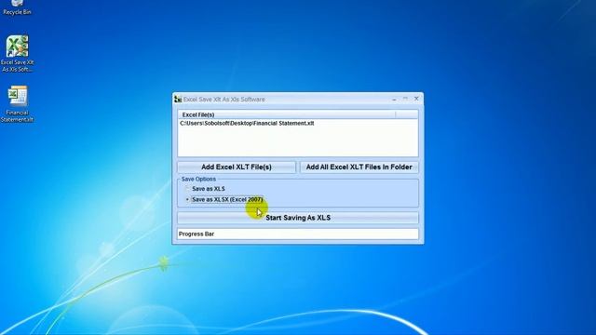Click the Excel File(s) column header
Screen dimensions: 596x335
click(x=287, y=114)
